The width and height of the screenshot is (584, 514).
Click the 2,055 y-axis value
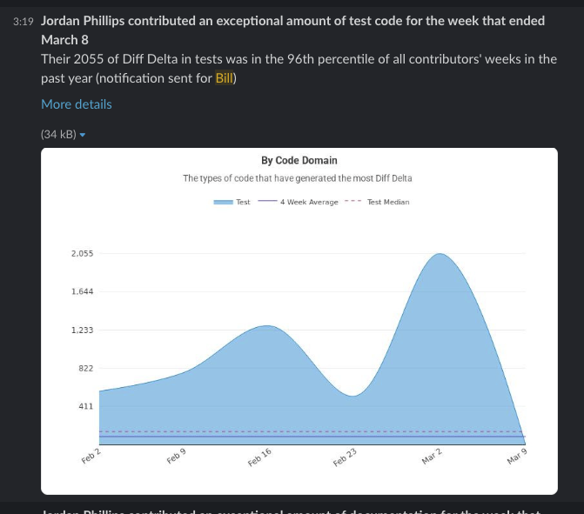click(x=82, y=254)
